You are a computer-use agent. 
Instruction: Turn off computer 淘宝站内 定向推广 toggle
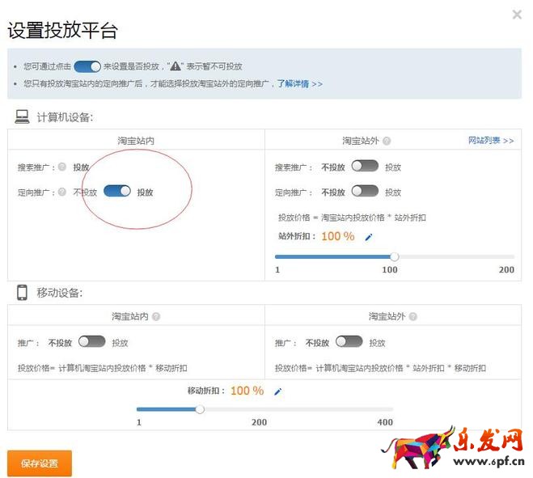[x=117, y=192]
